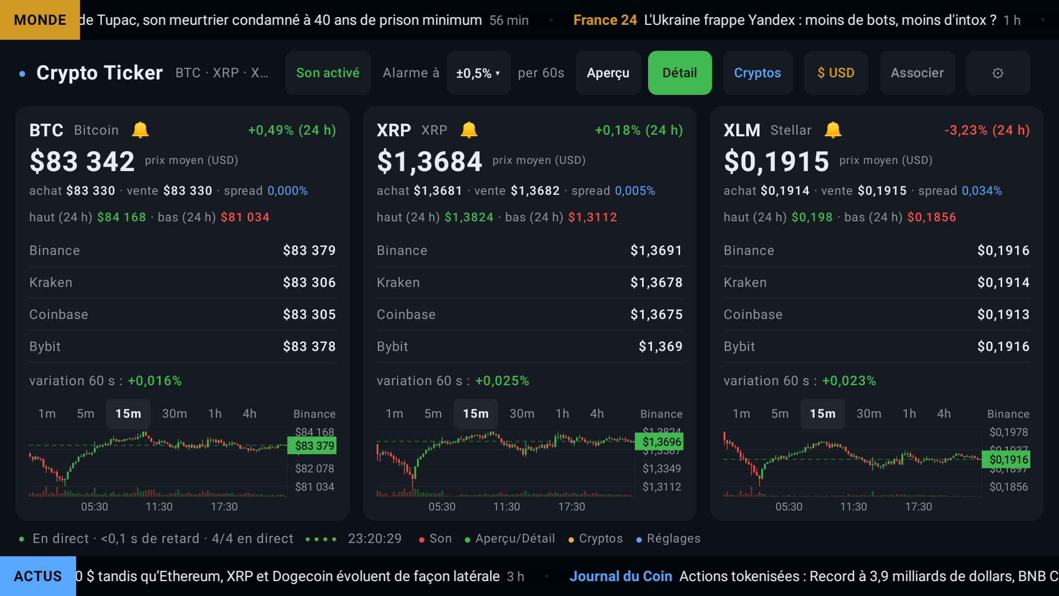The width and height of the screenshot is (1059, 596).
Task: Toggle the 'Son activé' sound button
Action: [328, 73]
